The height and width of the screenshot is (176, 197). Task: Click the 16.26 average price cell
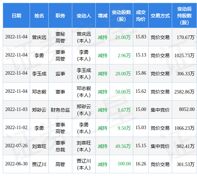141,164
